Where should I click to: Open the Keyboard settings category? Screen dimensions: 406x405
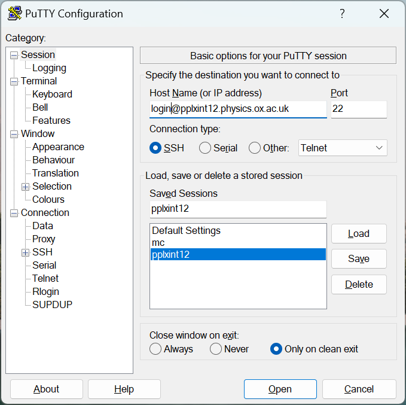(x=52, y=95)
